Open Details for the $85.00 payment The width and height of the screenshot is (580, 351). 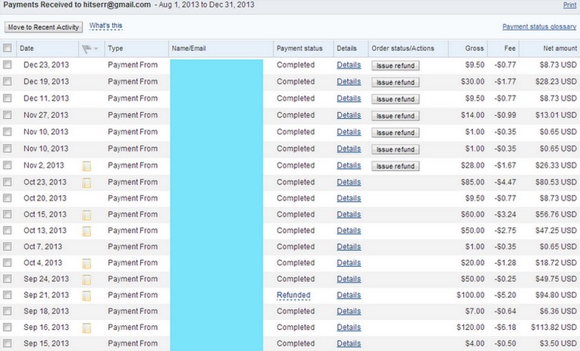pyautogui.click(x=349, y=183)
